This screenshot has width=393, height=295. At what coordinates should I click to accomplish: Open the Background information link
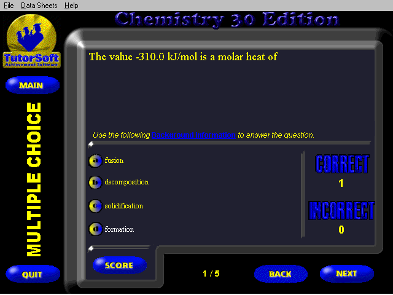[x=193, y=135]
